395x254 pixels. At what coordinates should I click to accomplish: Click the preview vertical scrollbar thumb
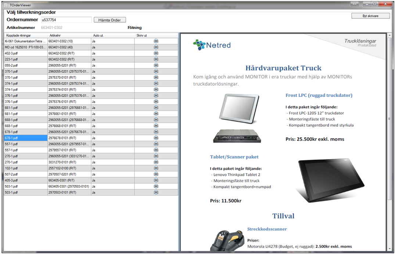(x=389, y=119)
